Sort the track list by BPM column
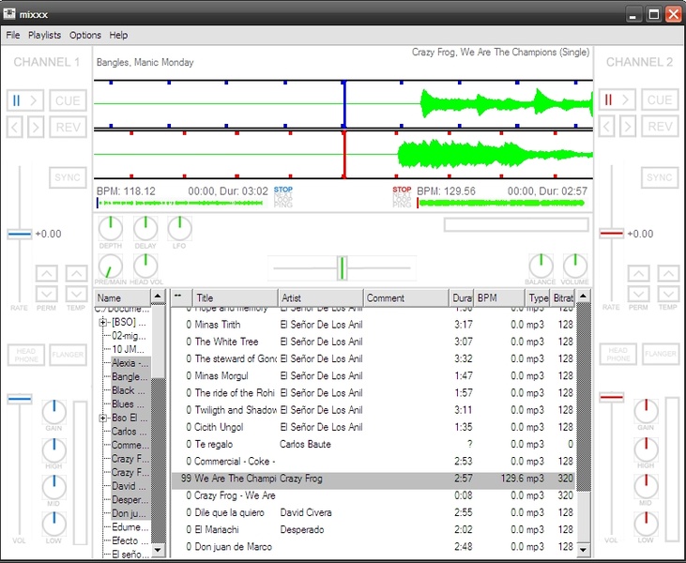 click(497, 298)
